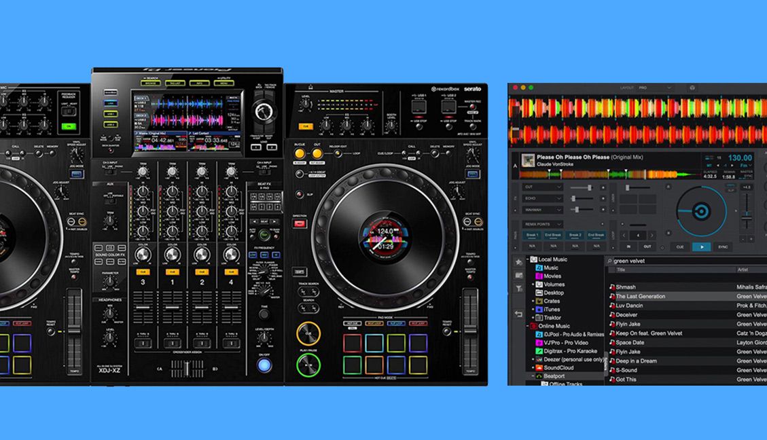The height and width of the screenshot is (440, 767).
Task: Hit the green PLAY/PAUSE button on the controller
Action: (x=308, y=365)
